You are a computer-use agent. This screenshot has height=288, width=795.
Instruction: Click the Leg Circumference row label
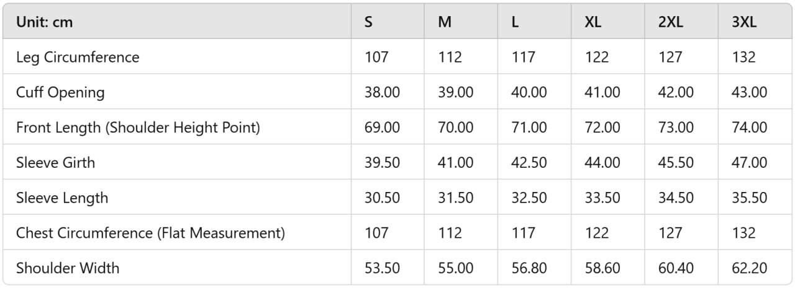coord(78,58)
